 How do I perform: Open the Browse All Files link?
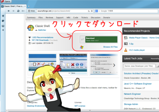pyautogui.click(x=110, y=47)
